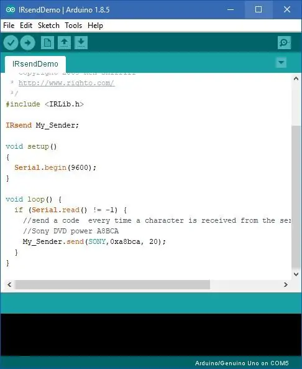Click the #include <IRLib.h> line
Screen dimensions: 302x369
pyautogui.click(x=45, y=104)
